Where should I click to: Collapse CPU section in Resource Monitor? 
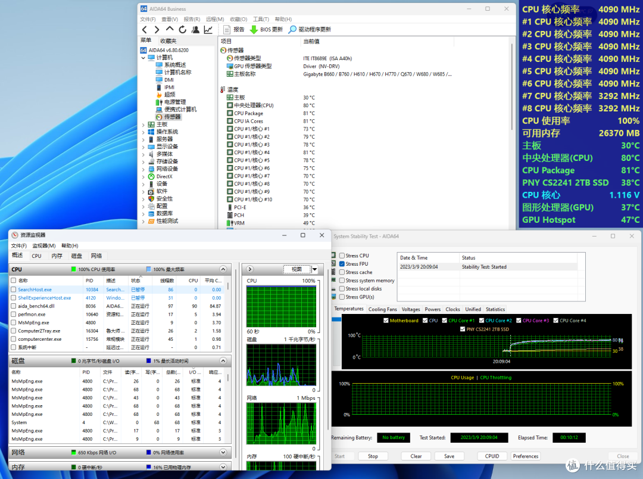pos(223,269)
